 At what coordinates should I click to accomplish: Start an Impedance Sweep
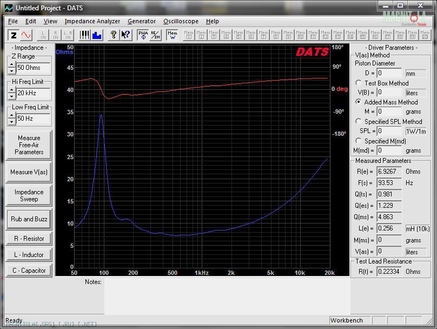tap(29, 195)
